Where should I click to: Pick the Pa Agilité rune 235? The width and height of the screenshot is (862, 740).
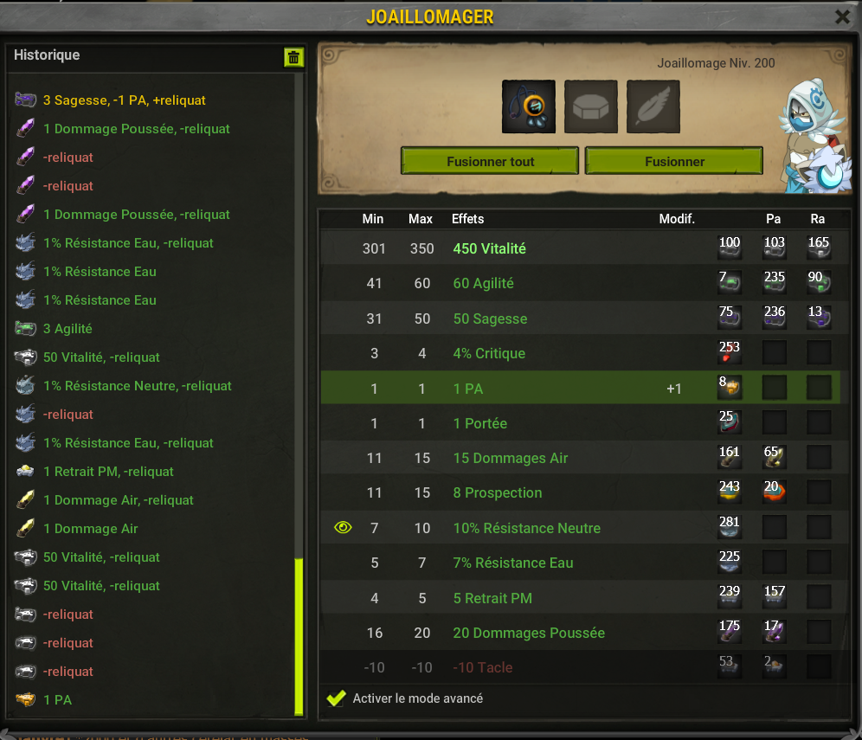pos(774,282)
